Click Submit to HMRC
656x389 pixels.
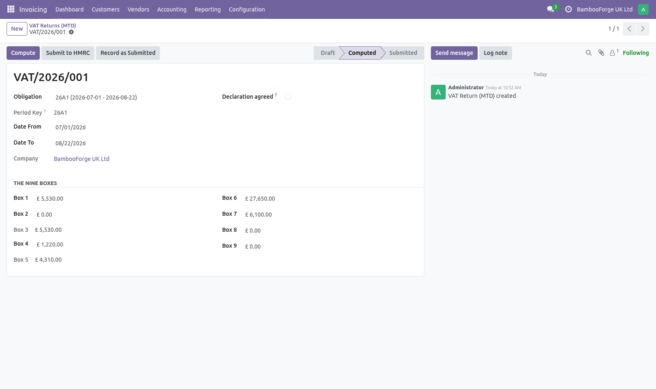[68, 53]
